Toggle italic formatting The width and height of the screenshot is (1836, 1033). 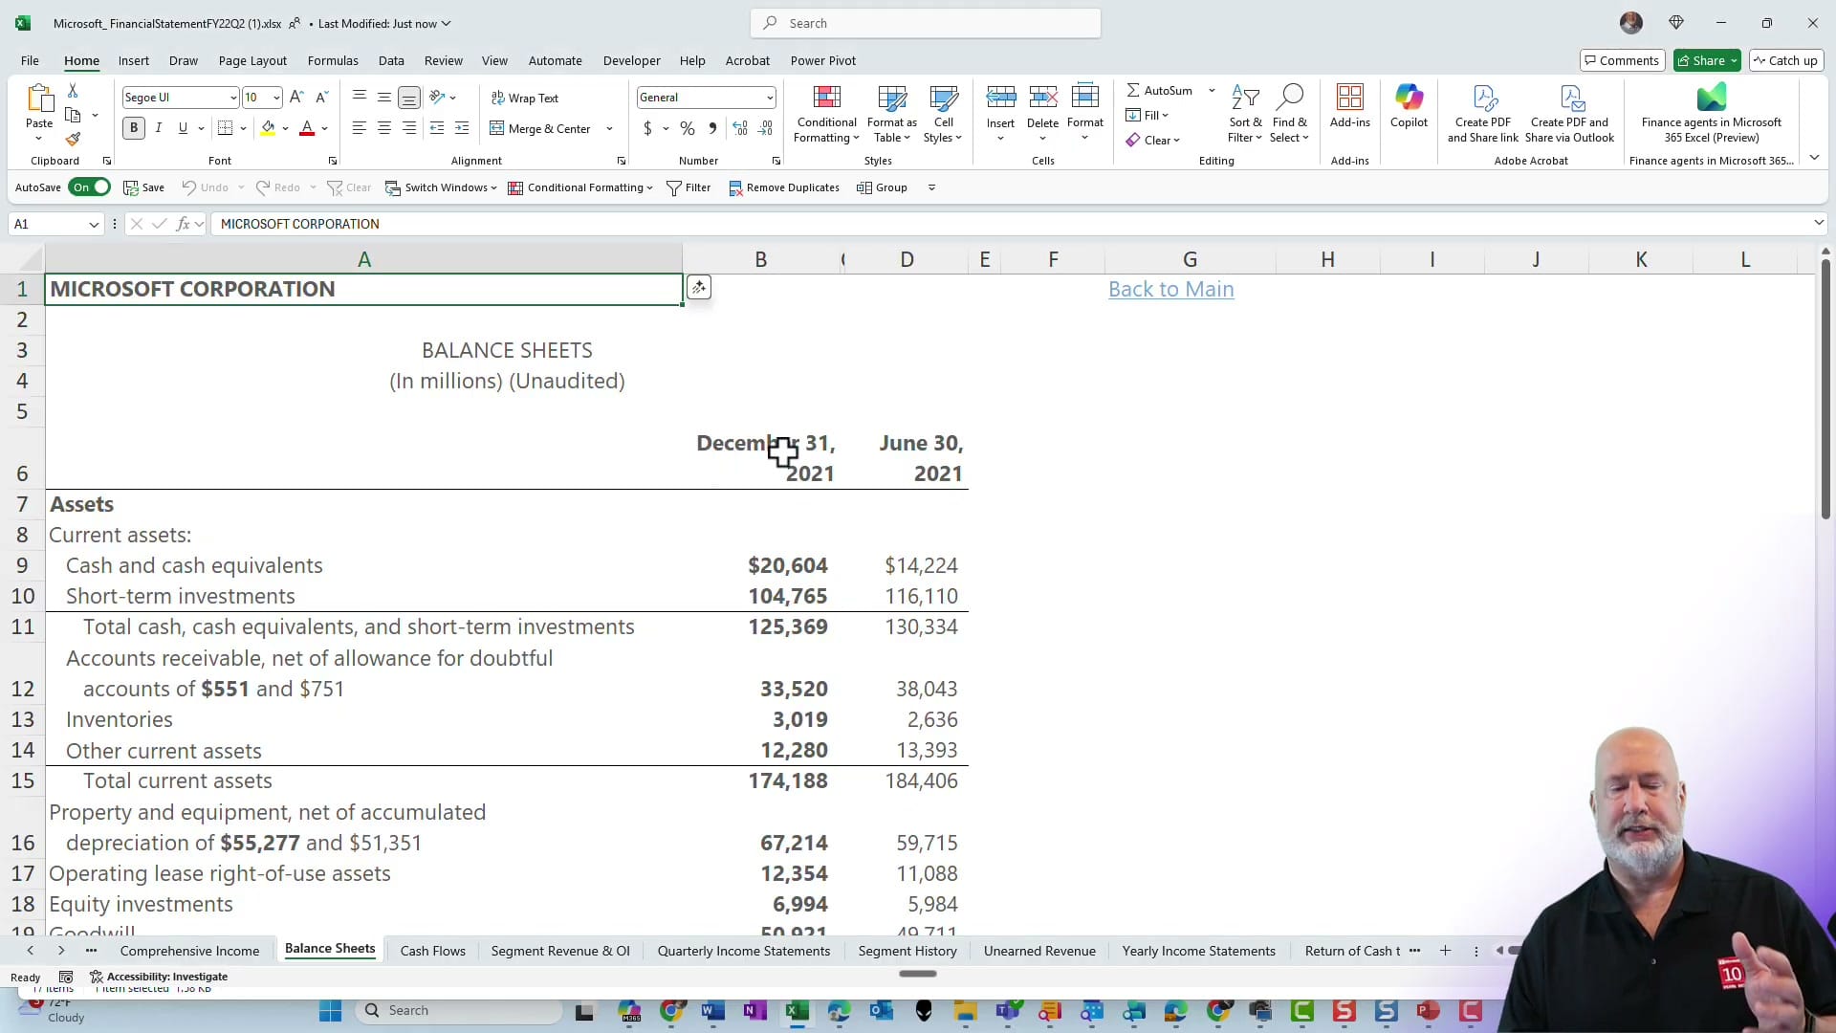pyautogui.click(x=159, y=127)
